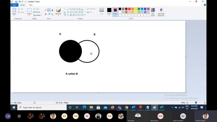Open Paint Help question mark icon

(205, 5)
